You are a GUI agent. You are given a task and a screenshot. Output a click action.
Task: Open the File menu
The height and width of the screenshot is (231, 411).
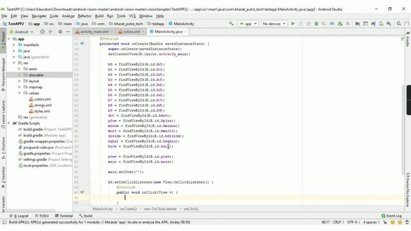(4, 16)
